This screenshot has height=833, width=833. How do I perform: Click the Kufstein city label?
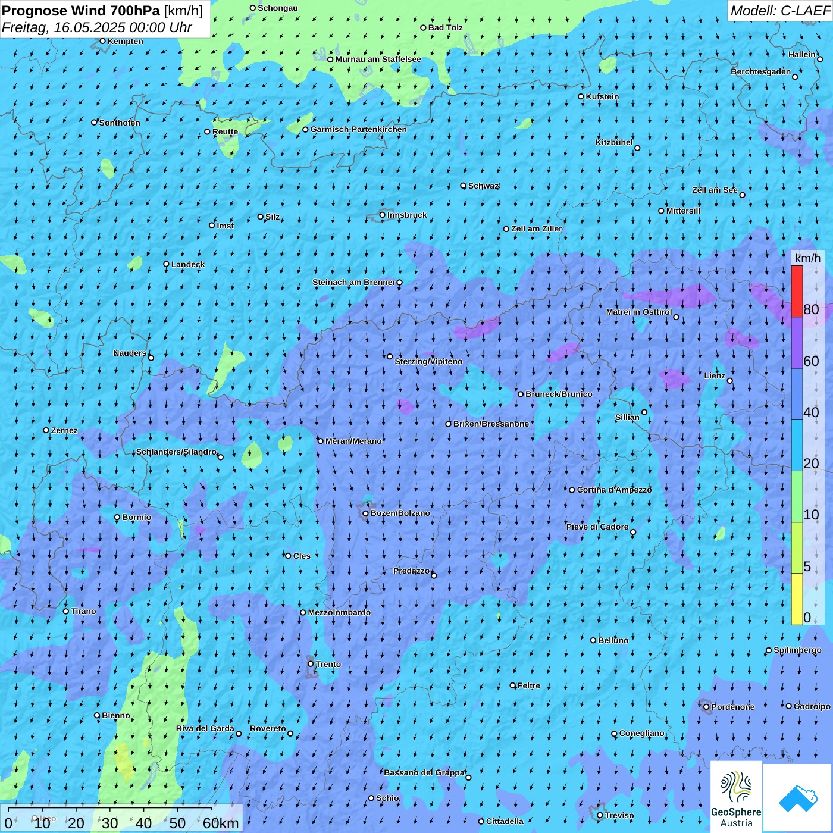coord(602,96)
